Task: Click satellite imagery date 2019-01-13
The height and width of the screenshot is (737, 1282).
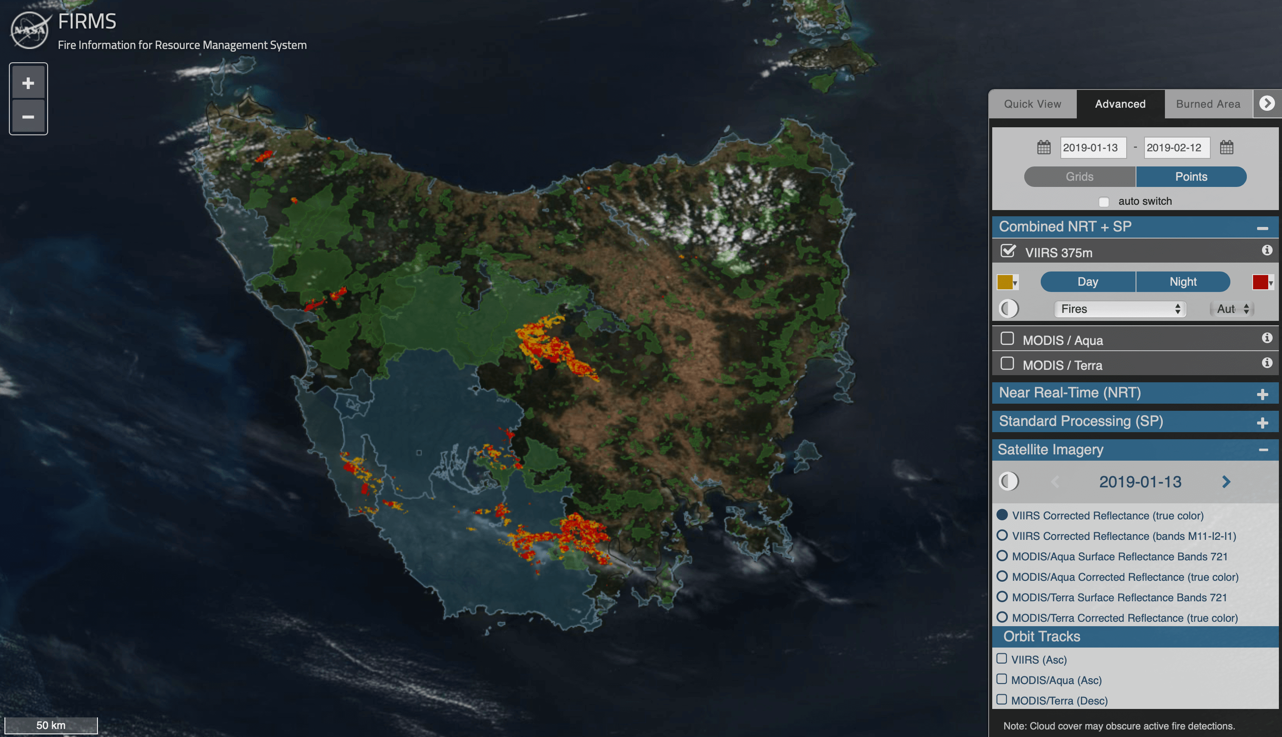Action: coord(1140,482)
